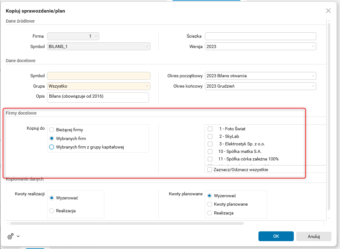This screenshot has width=340, height=249.
Task: Choose Wybranych firm z grupy kapitałowej
Action: click(x=52, y=147)
